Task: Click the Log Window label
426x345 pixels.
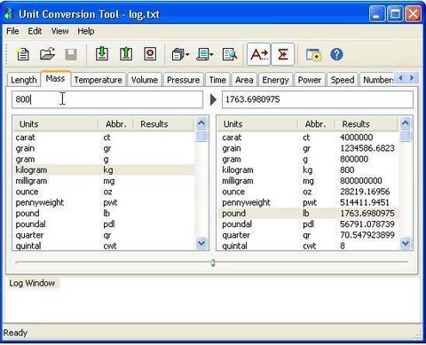Action: tap(32, 283)
